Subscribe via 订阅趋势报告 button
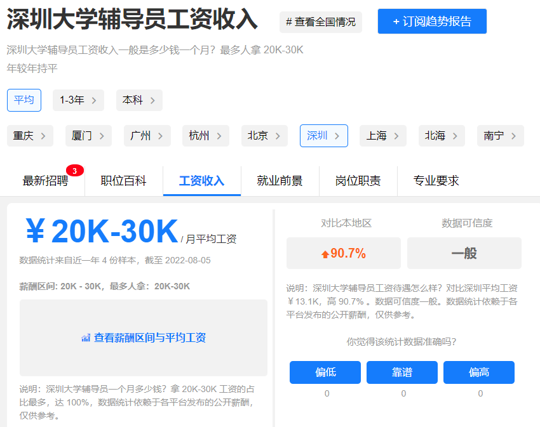The width and height of the screenshot is (540, 427). (432, 22)
